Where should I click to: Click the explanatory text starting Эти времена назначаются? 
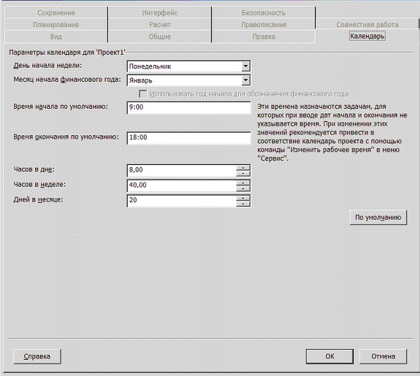pos(332,133)
